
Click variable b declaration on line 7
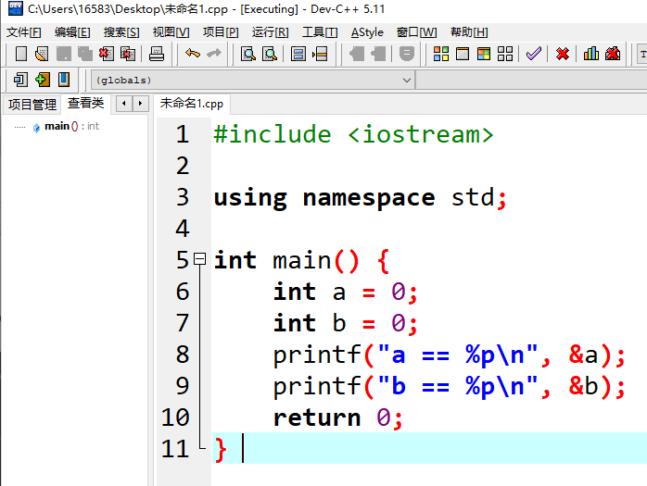(x=338, y=323)
